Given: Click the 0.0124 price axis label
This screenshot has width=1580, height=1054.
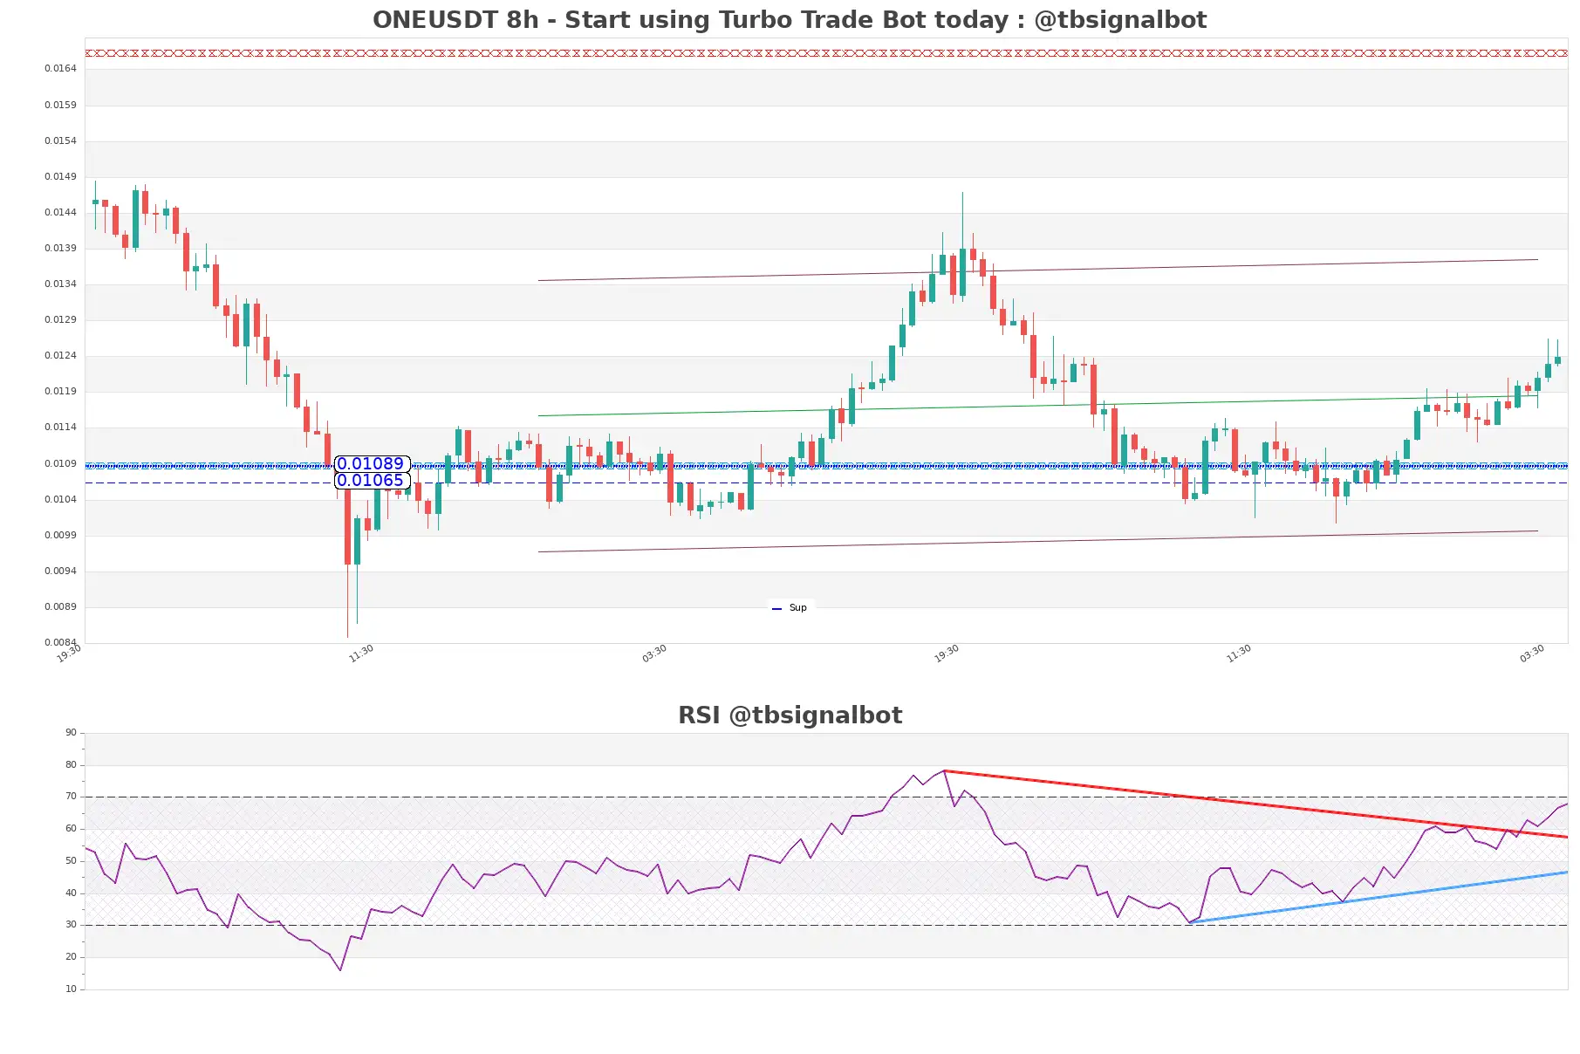Looking at the screenshot, I should coord(60,355).
